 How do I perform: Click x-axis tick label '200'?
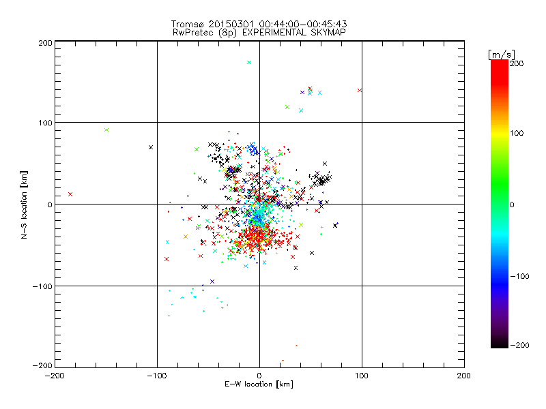tap(464, 376)
